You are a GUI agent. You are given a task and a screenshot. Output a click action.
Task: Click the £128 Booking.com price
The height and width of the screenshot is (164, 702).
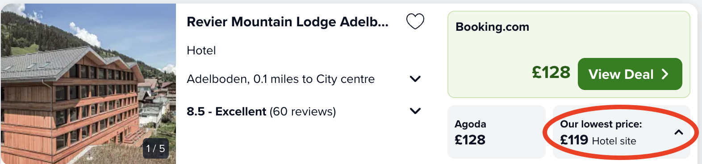pos(551,72)
